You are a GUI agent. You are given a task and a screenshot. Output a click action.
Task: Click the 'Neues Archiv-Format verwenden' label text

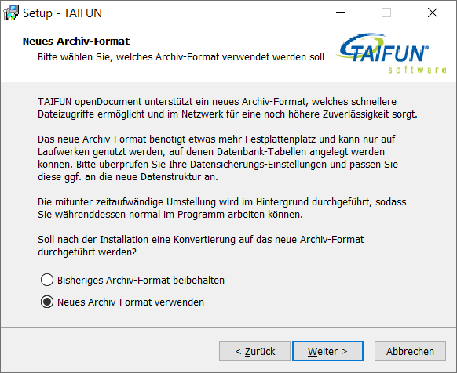tap(130, 302)
